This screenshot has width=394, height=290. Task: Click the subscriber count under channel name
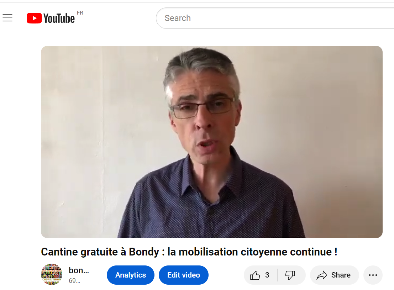tap(74, 281)
